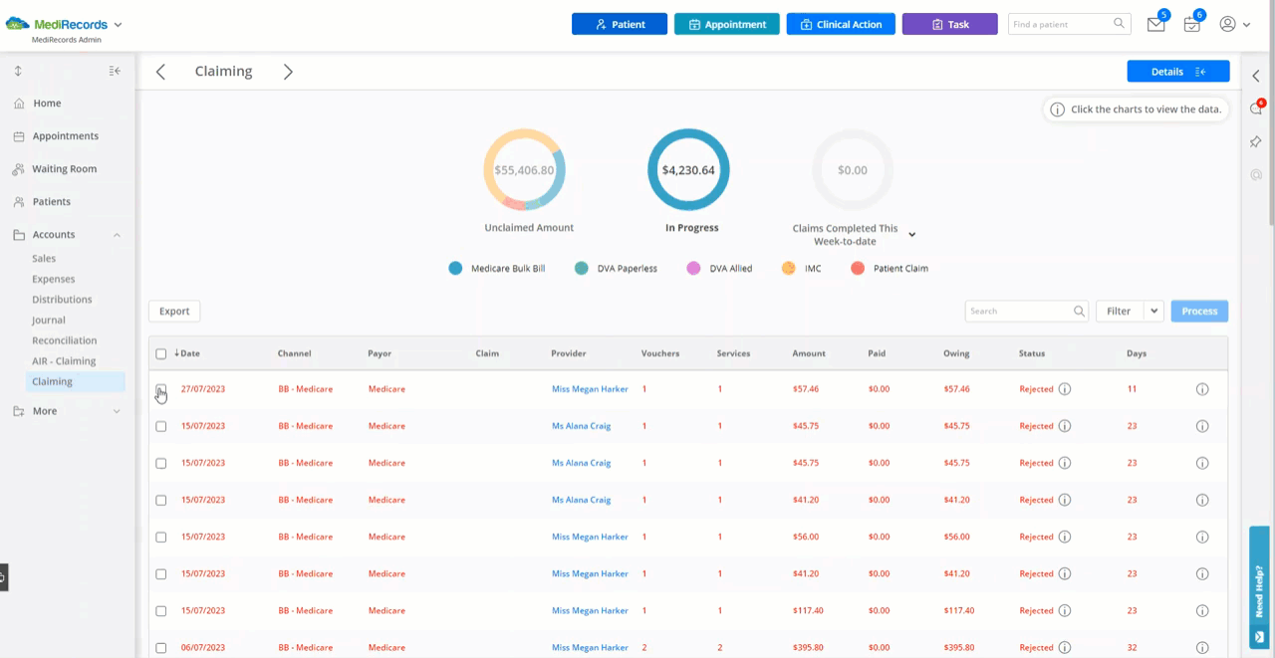1275x658 pixels.
Task: Click the Export button
Action: 174,312
